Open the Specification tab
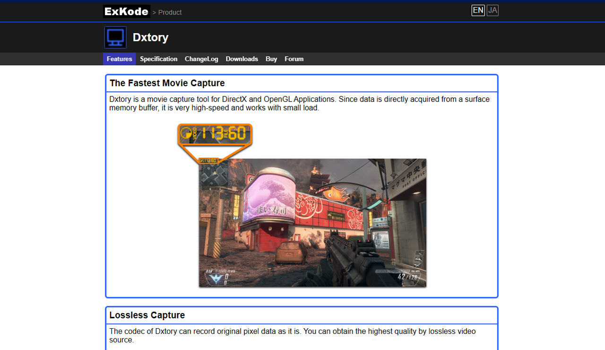 tap(158, 59)
